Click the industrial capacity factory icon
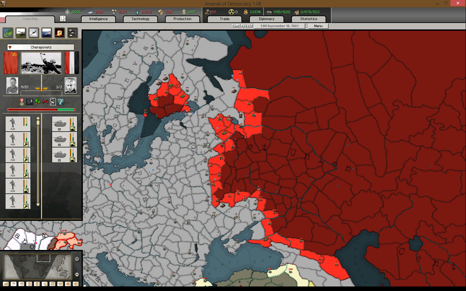This screenshot has height=291, width=466. click(296, 12)
